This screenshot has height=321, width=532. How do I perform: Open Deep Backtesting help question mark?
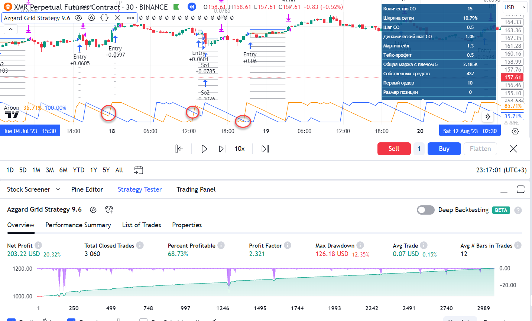click(518, 210)
